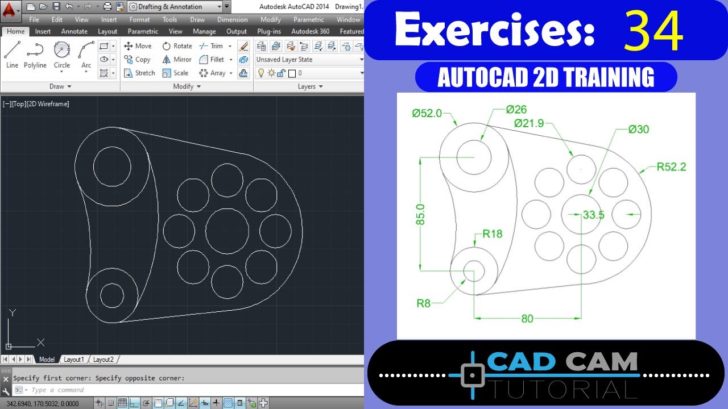Click the New drawing icon in quick access toolbar

point(31,7)
